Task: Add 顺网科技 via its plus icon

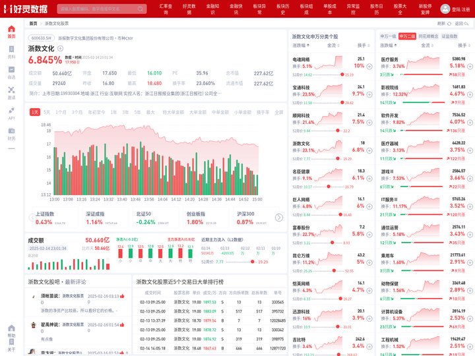Action: (369, 123)
